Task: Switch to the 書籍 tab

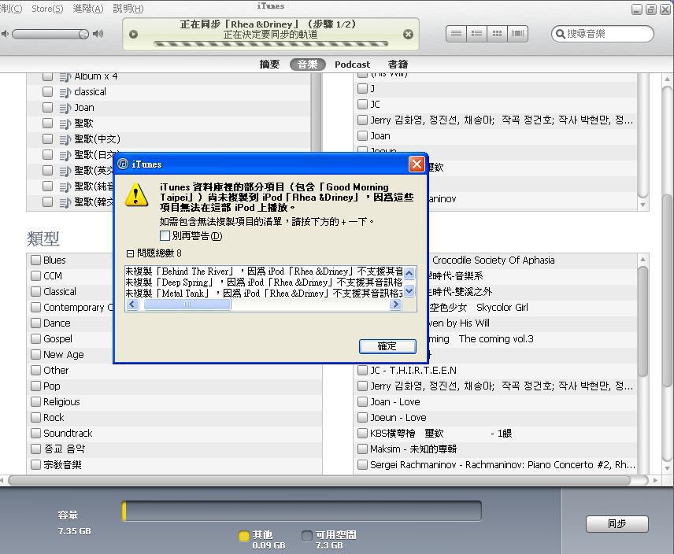Action: coord(398,65)
